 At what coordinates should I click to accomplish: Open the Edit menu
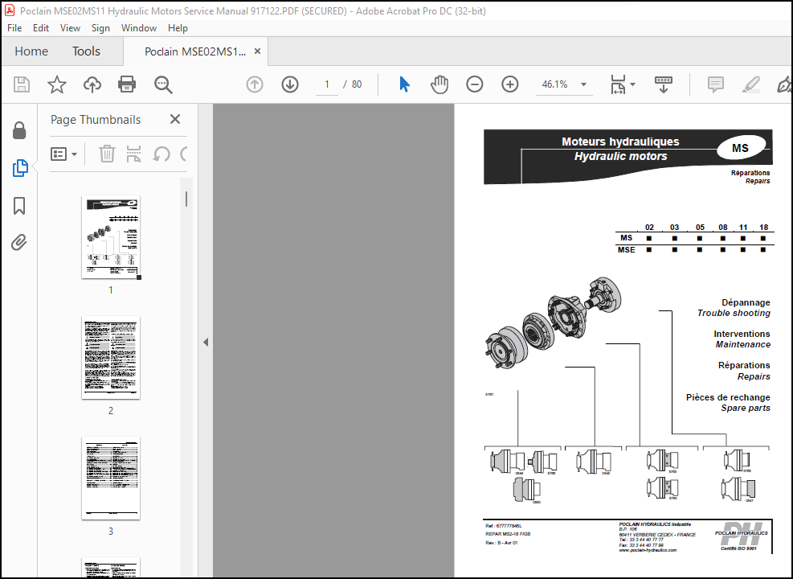[41, 28]
